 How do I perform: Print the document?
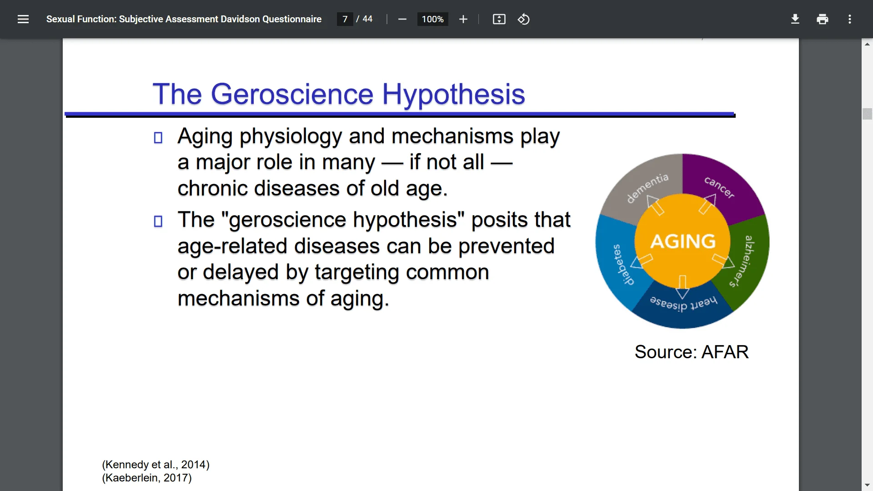822,19
